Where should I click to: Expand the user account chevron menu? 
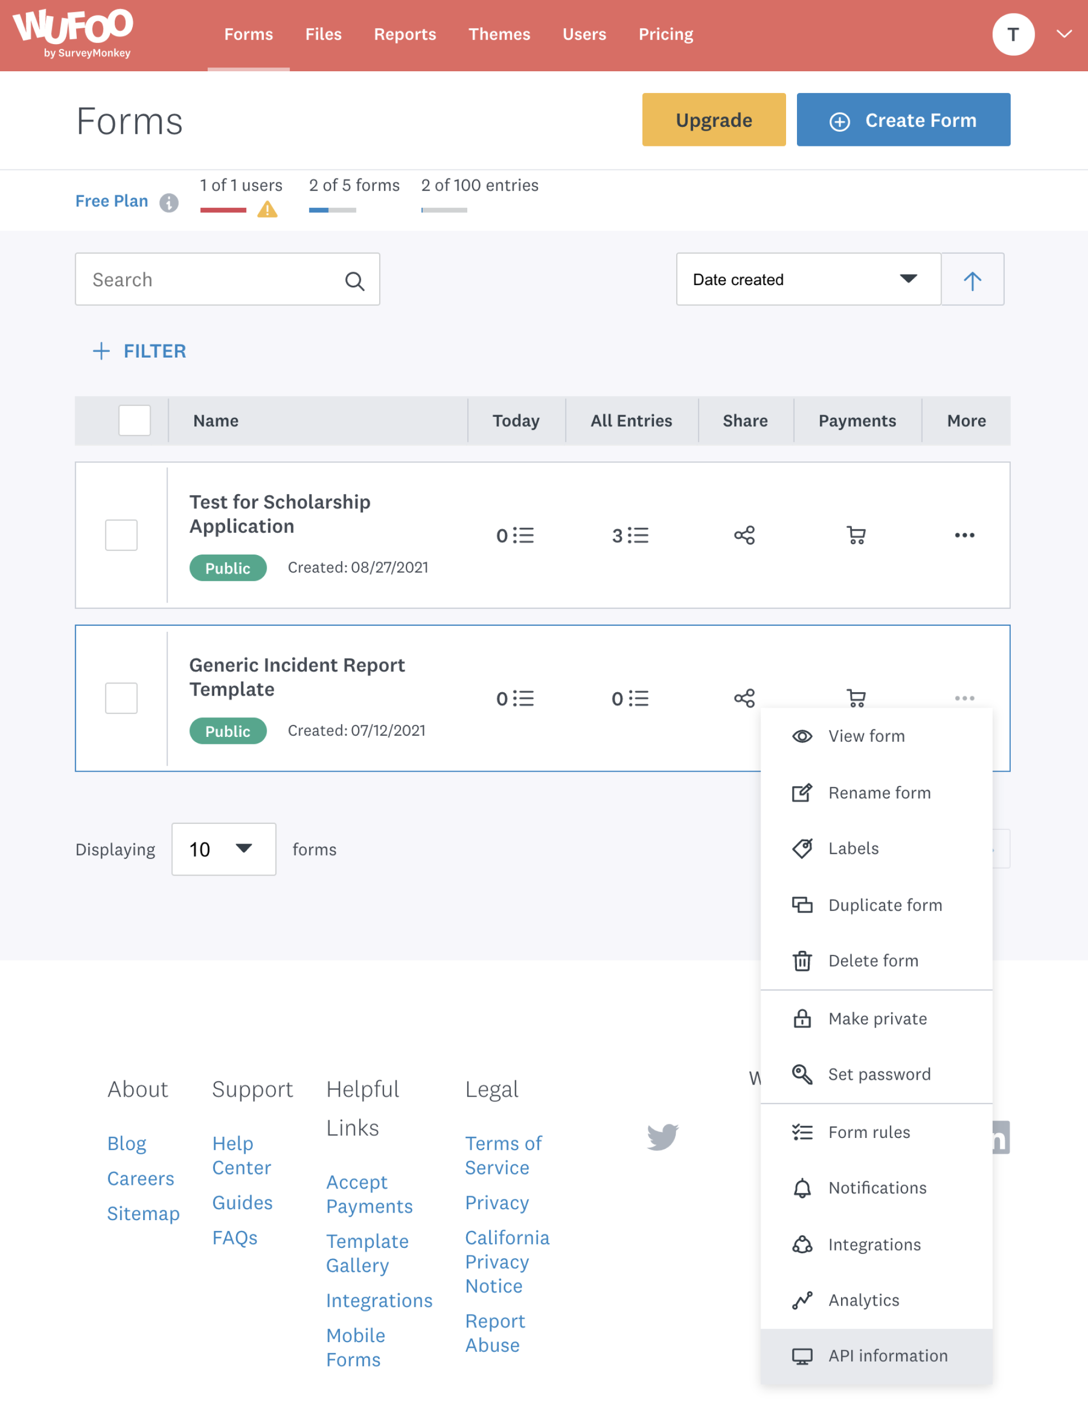click(1064, 34)
